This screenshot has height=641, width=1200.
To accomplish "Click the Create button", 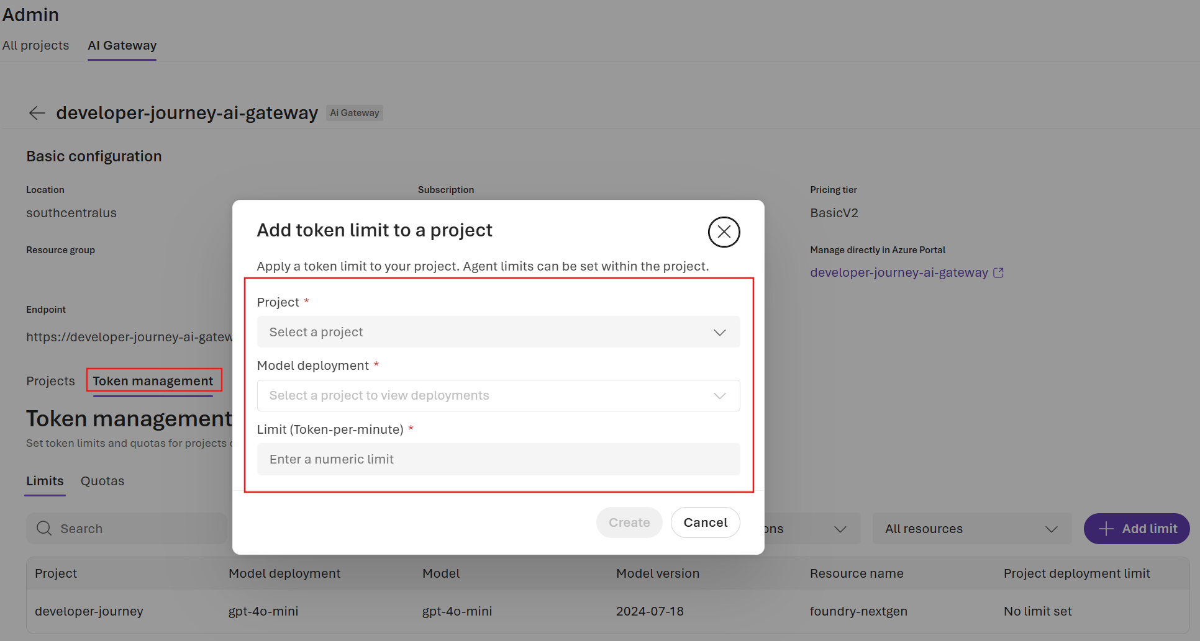I will [x=629, y=522].
